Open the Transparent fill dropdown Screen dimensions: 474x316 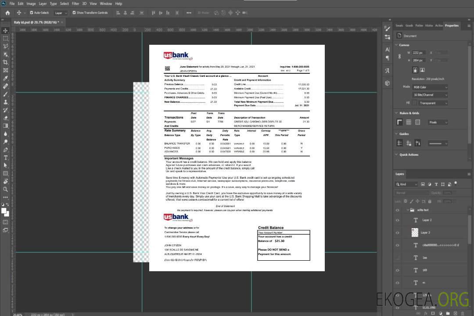point(433,103)
